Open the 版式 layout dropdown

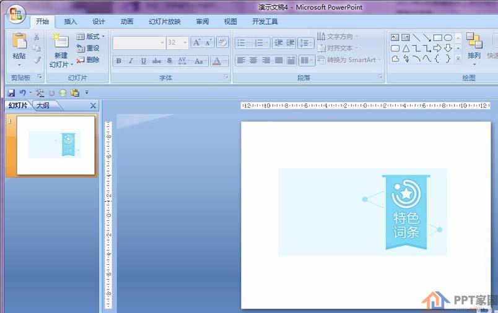click(91, 36)
